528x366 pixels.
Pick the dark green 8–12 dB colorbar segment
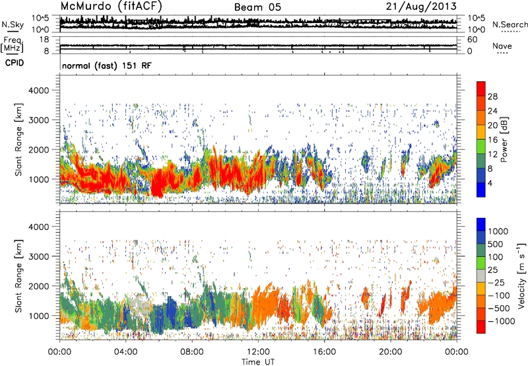(481, 161)
